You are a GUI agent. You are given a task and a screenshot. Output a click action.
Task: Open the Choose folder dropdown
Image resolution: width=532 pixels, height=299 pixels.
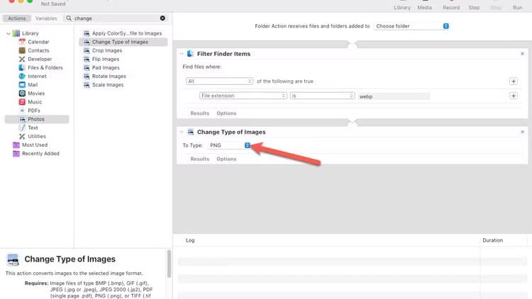click(x=411, y=26)
